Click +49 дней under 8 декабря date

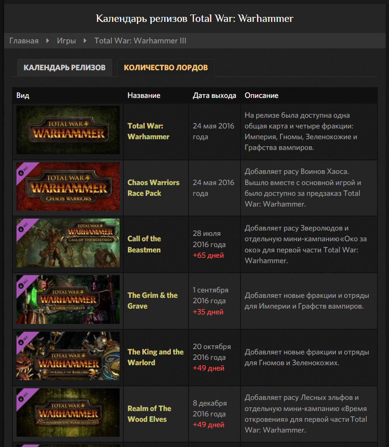tap(208, 424)
